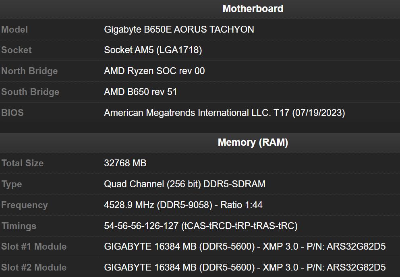Click the BIOS row label
The width and height of the screenshot is (400, 277).
point(12,113)
